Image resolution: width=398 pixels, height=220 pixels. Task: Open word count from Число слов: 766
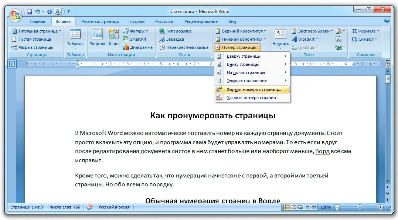(x=65, y=207)
